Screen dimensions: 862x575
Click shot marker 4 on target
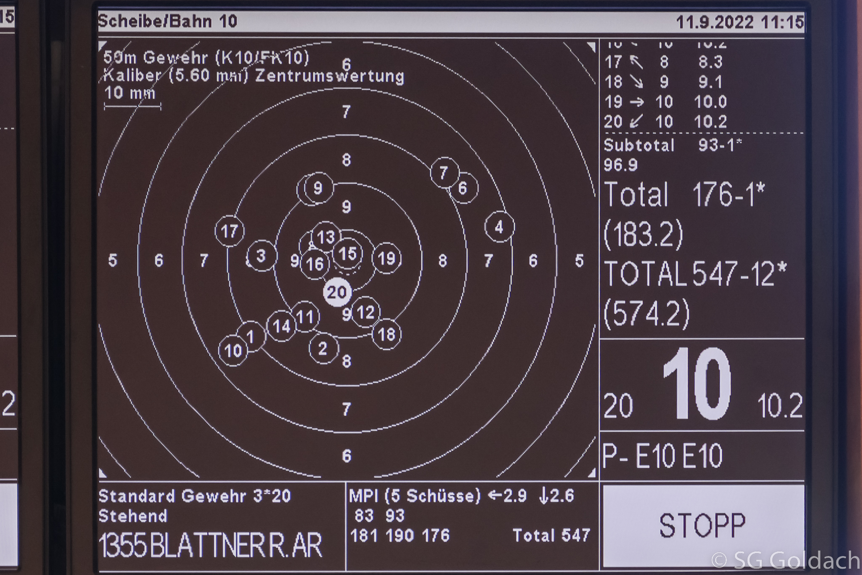click(499, 227)
